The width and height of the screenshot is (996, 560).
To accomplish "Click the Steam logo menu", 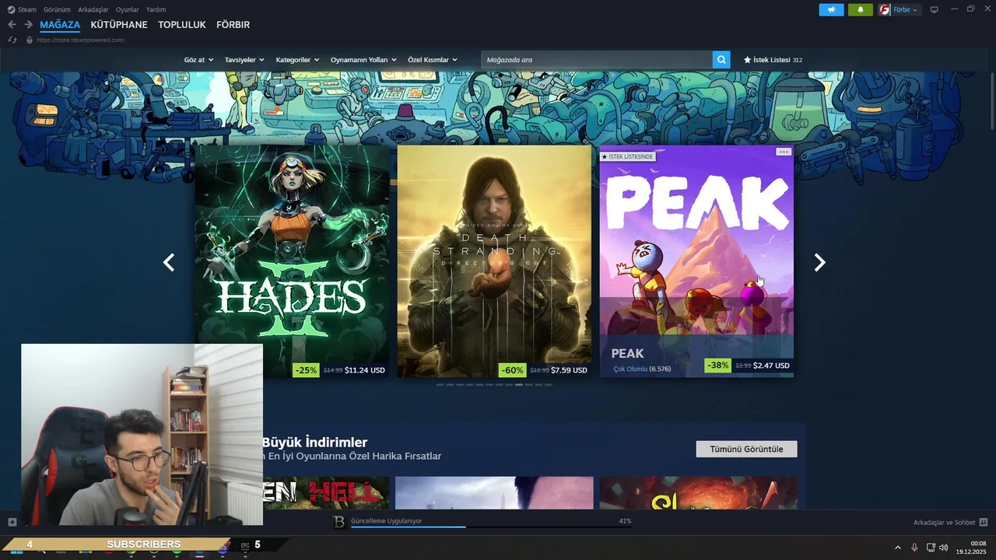I will point(22,9).
